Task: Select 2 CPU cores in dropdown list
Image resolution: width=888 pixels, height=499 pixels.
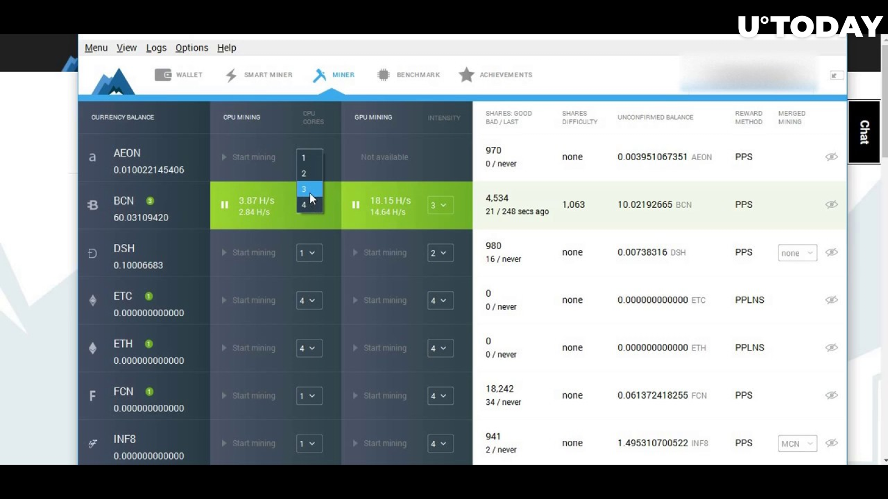Action: 310,173
